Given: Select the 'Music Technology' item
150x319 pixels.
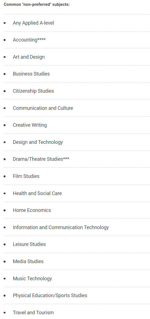Looking at the screenshot, I should [32, 279].
